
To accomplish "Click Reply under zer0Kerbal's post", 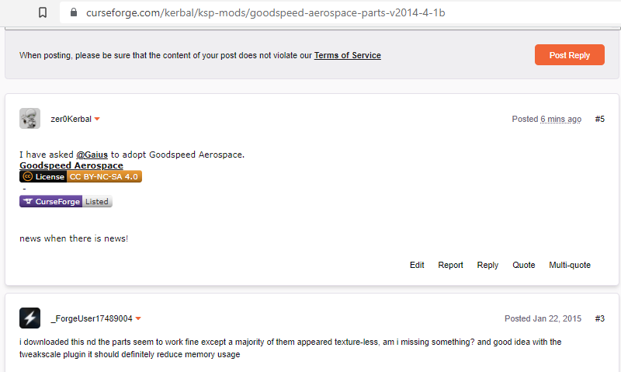I will point(487,265).
